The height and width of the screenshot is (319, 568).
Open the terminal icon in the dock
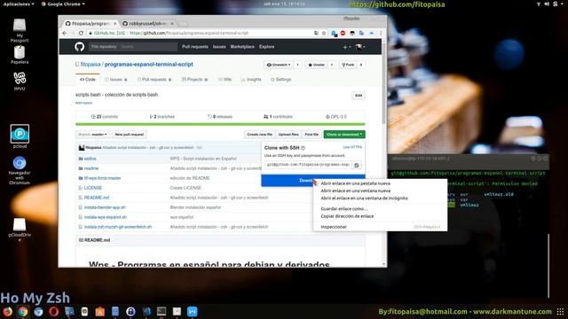click(162, 311)
